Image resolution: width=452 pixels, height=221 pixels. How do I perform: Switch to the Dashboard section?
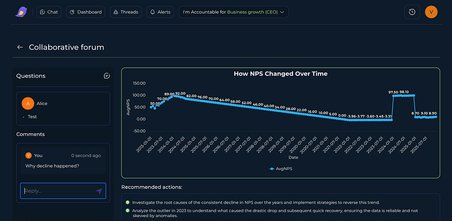tap(85, 12)
